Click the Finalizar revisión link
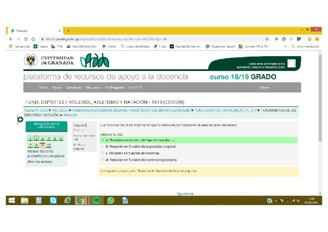 click(x=40, y=162)
